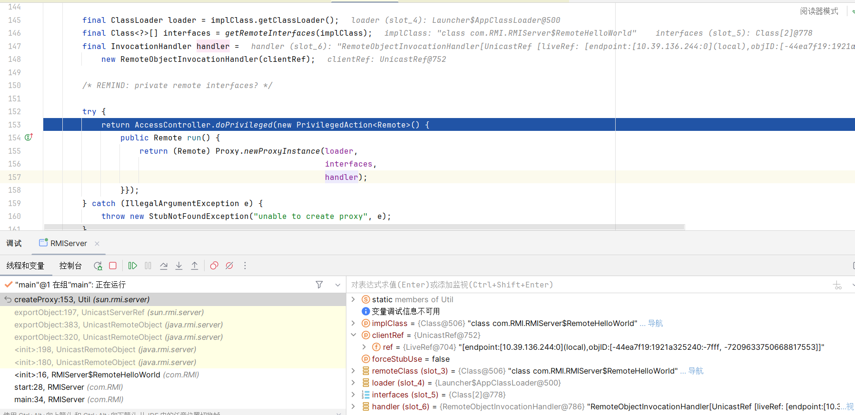The image size is (855, 415).
Task: Select frame exportObject:383, UnicastRemoteObject
Action: pos(173,325)
